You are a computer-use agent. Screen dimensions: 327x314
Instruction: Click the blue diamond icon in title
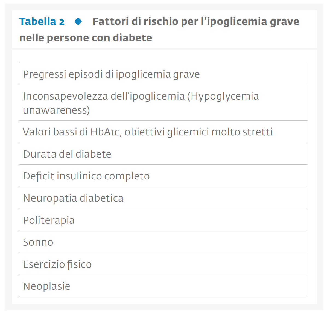78,22
